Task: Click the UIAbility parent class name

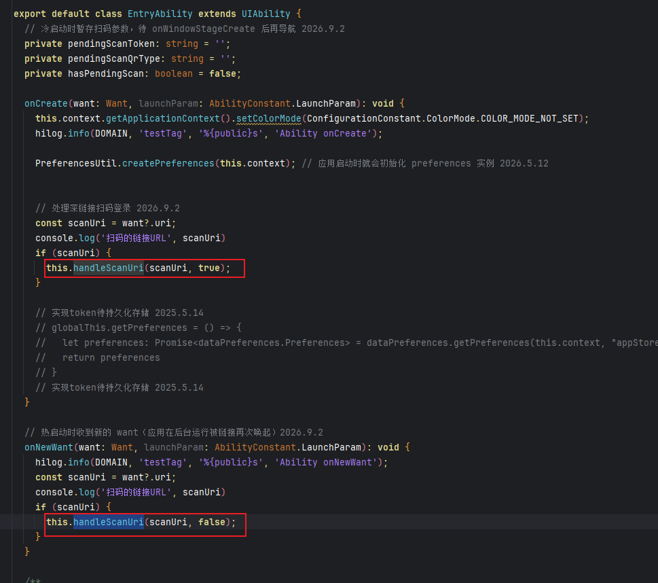Action: click(266, 14)
